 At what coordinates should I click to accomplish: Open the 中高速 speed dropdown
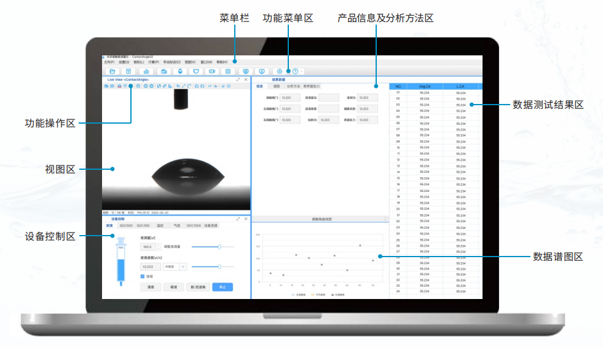pos(183,266)
